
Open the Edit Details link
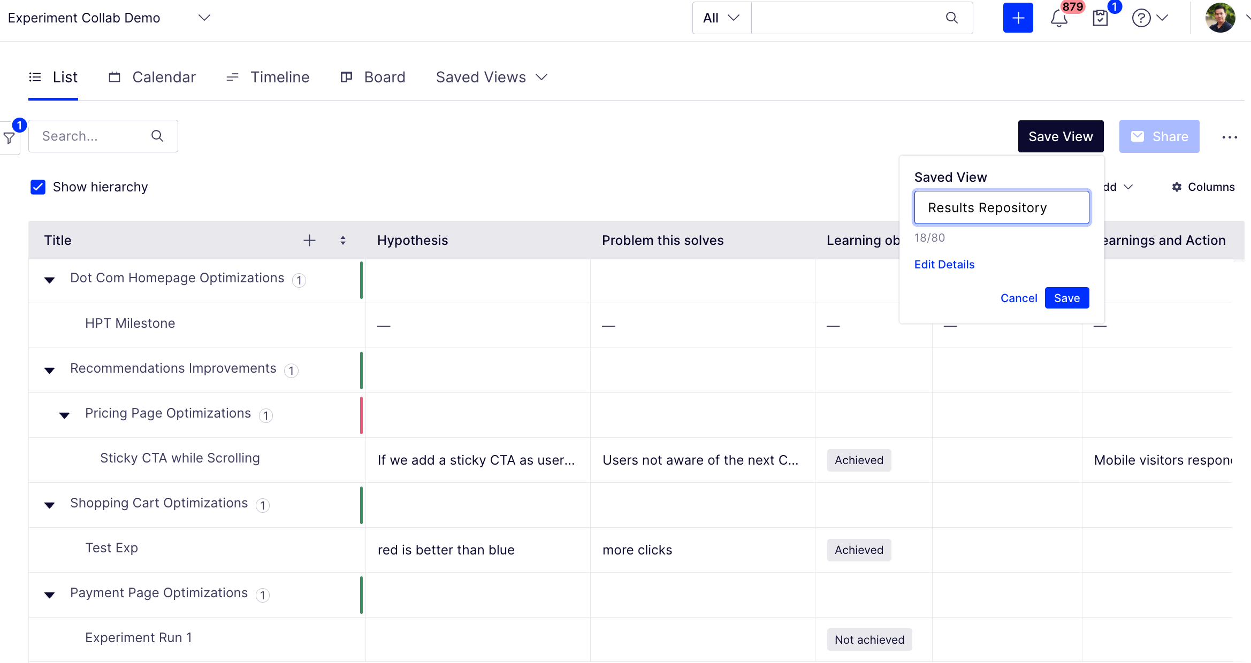pos(944,265)
